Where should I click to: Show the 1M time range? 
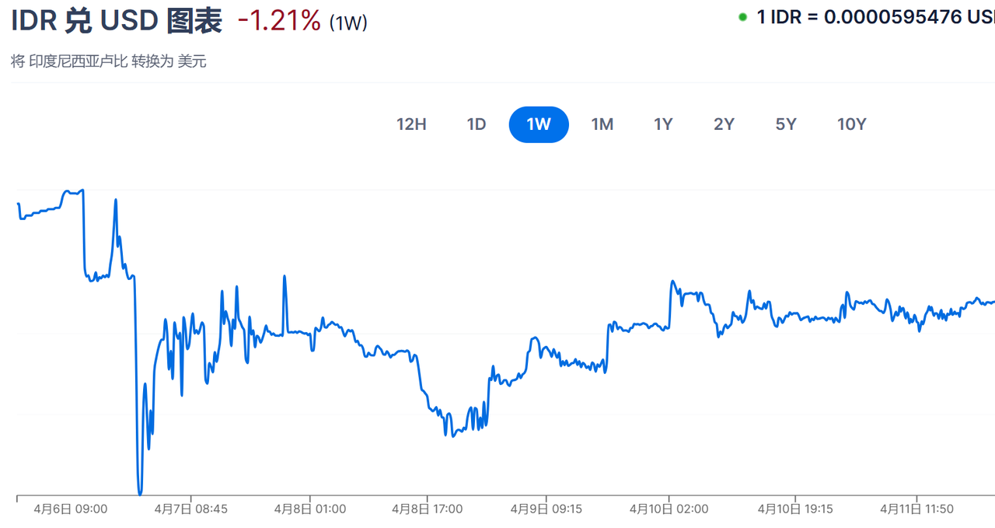(x=602, y=124)
